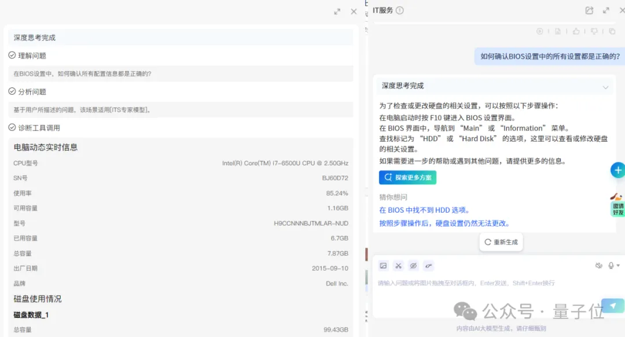The image size is (625, 337).
Task: Click the blue plus floating button
Action: (x=617, y=170)
